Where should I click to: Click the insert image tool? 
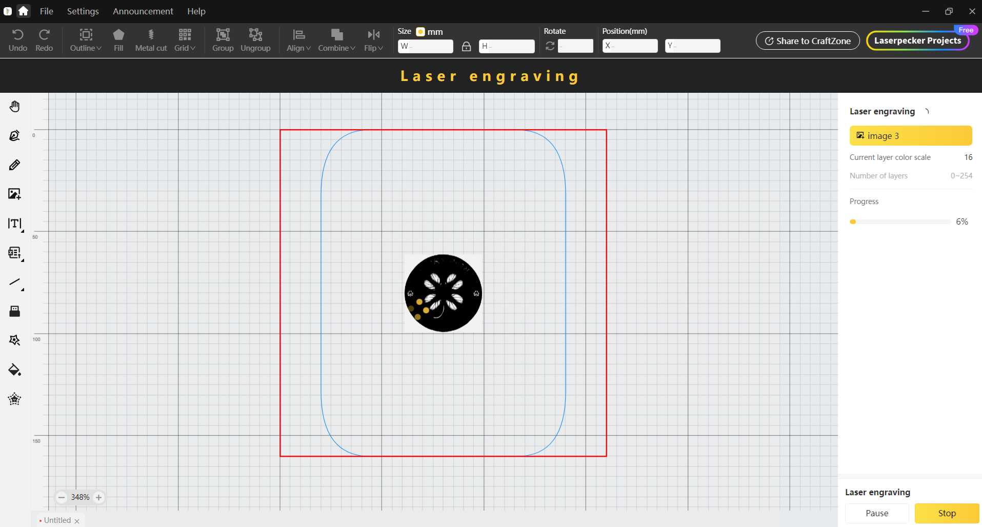click(x=14, y=194)
